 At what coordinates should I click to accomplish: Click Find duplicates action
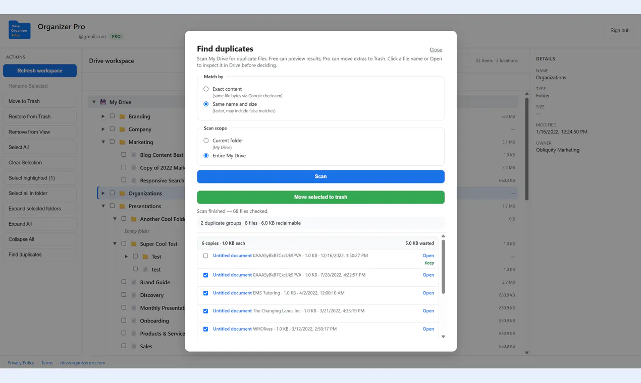40,254
